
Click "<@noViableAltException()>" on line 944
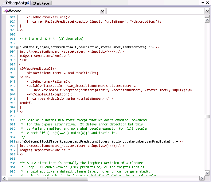pyautogui.click(x=49, y=94)
